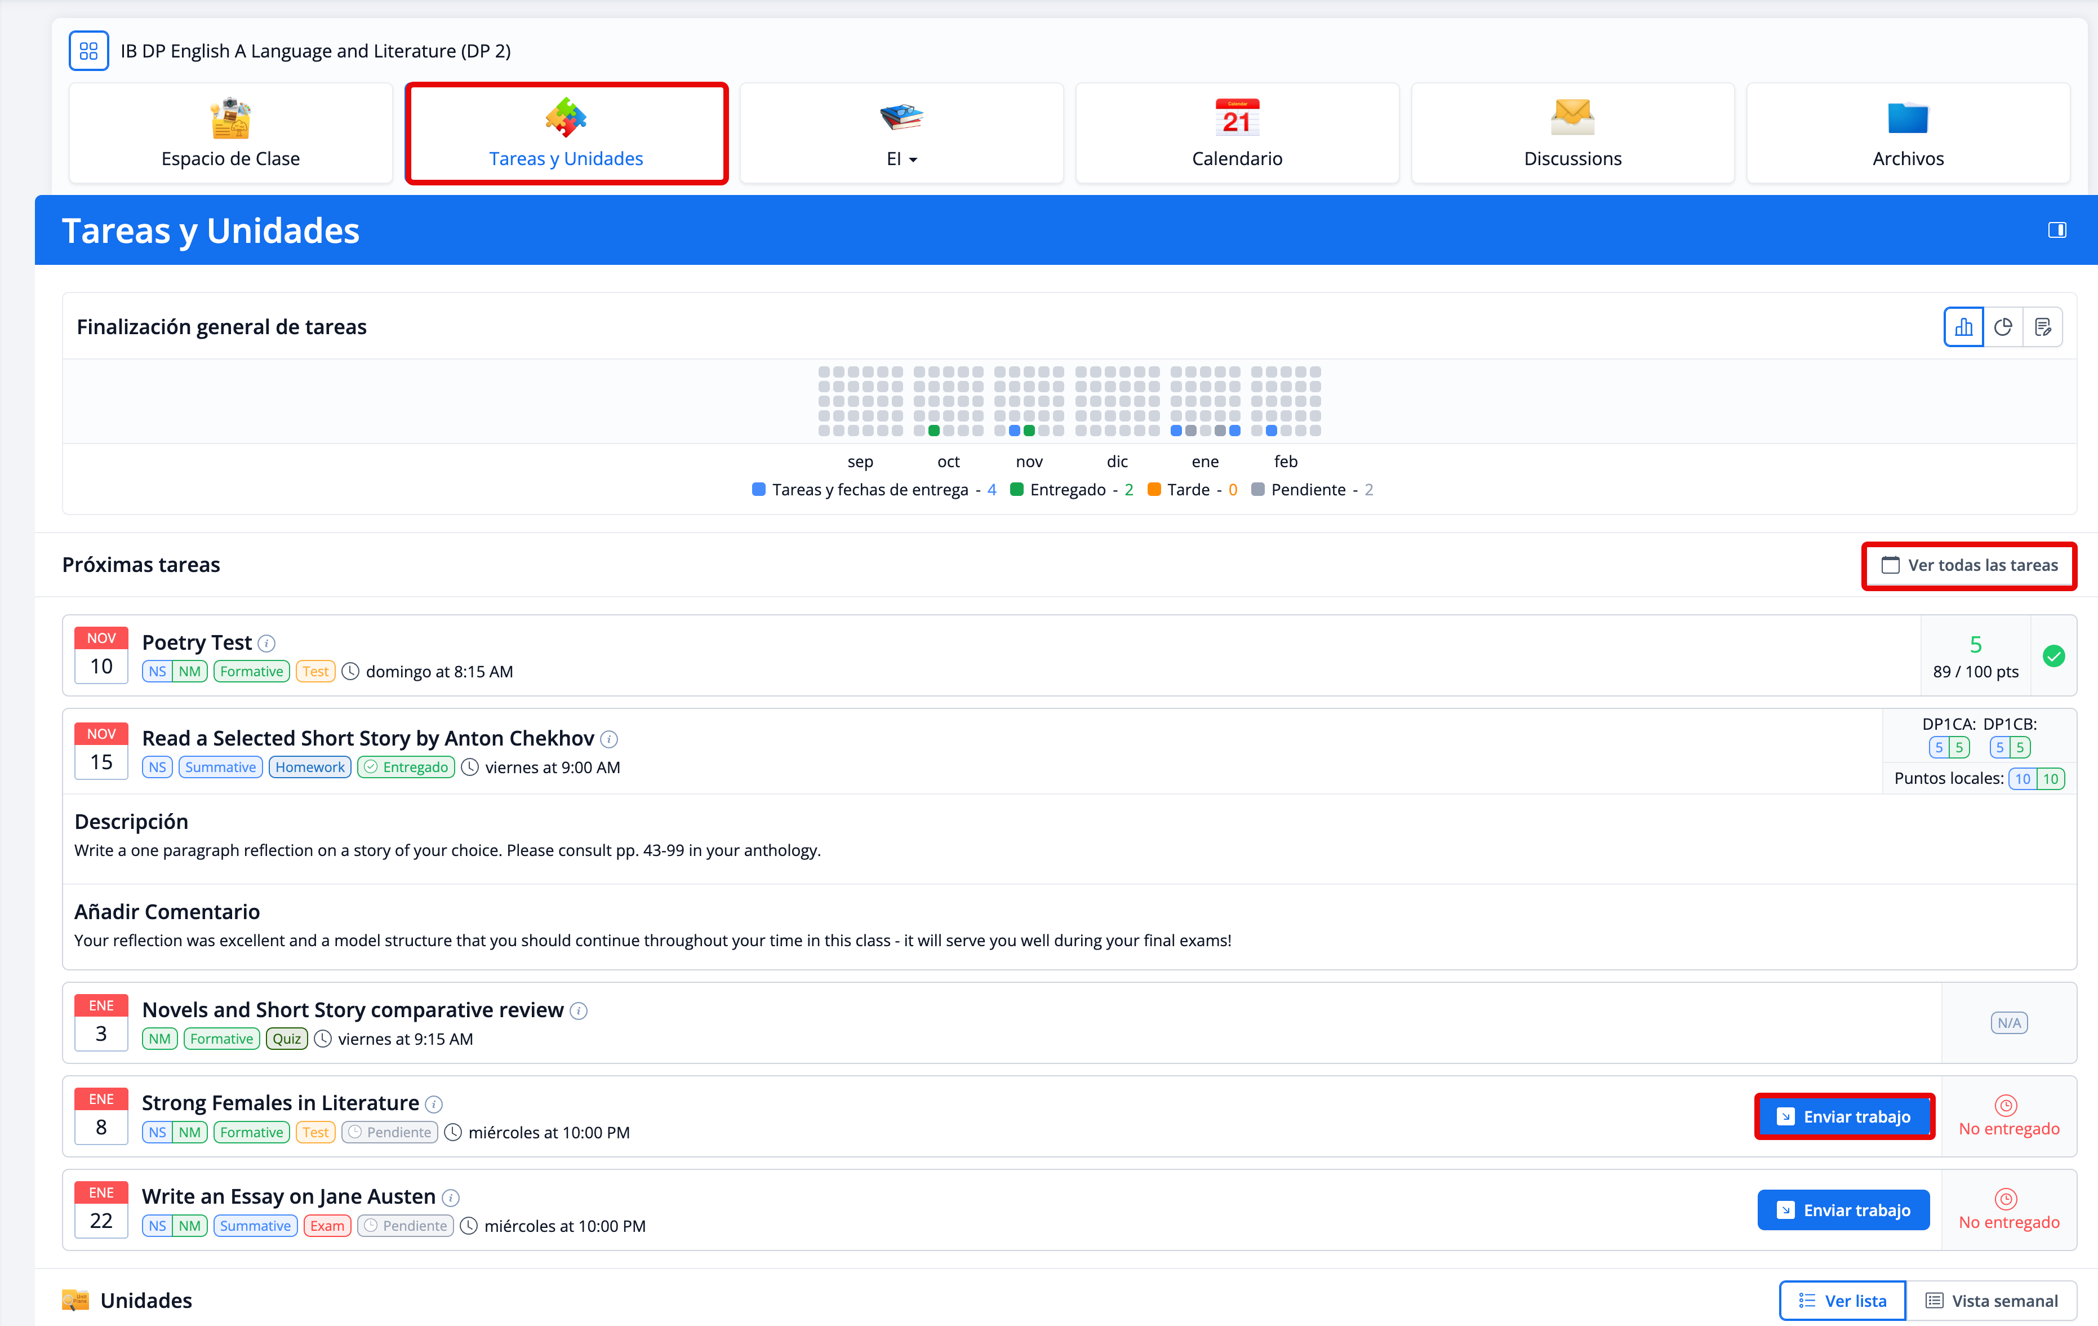
Task: Open the task list report view icon
Action: [2042, 327]
